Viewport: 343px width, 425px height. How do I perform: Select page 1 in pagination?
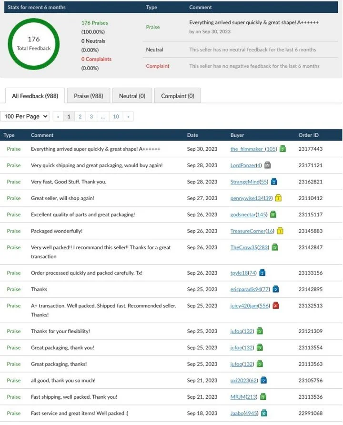click(x=69, y=117)
